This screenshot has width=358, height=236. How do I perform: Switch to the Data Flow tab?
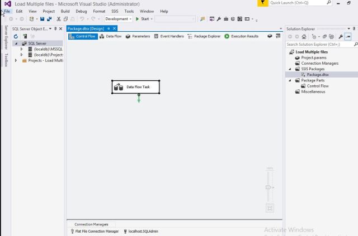[x=110, y=36]
